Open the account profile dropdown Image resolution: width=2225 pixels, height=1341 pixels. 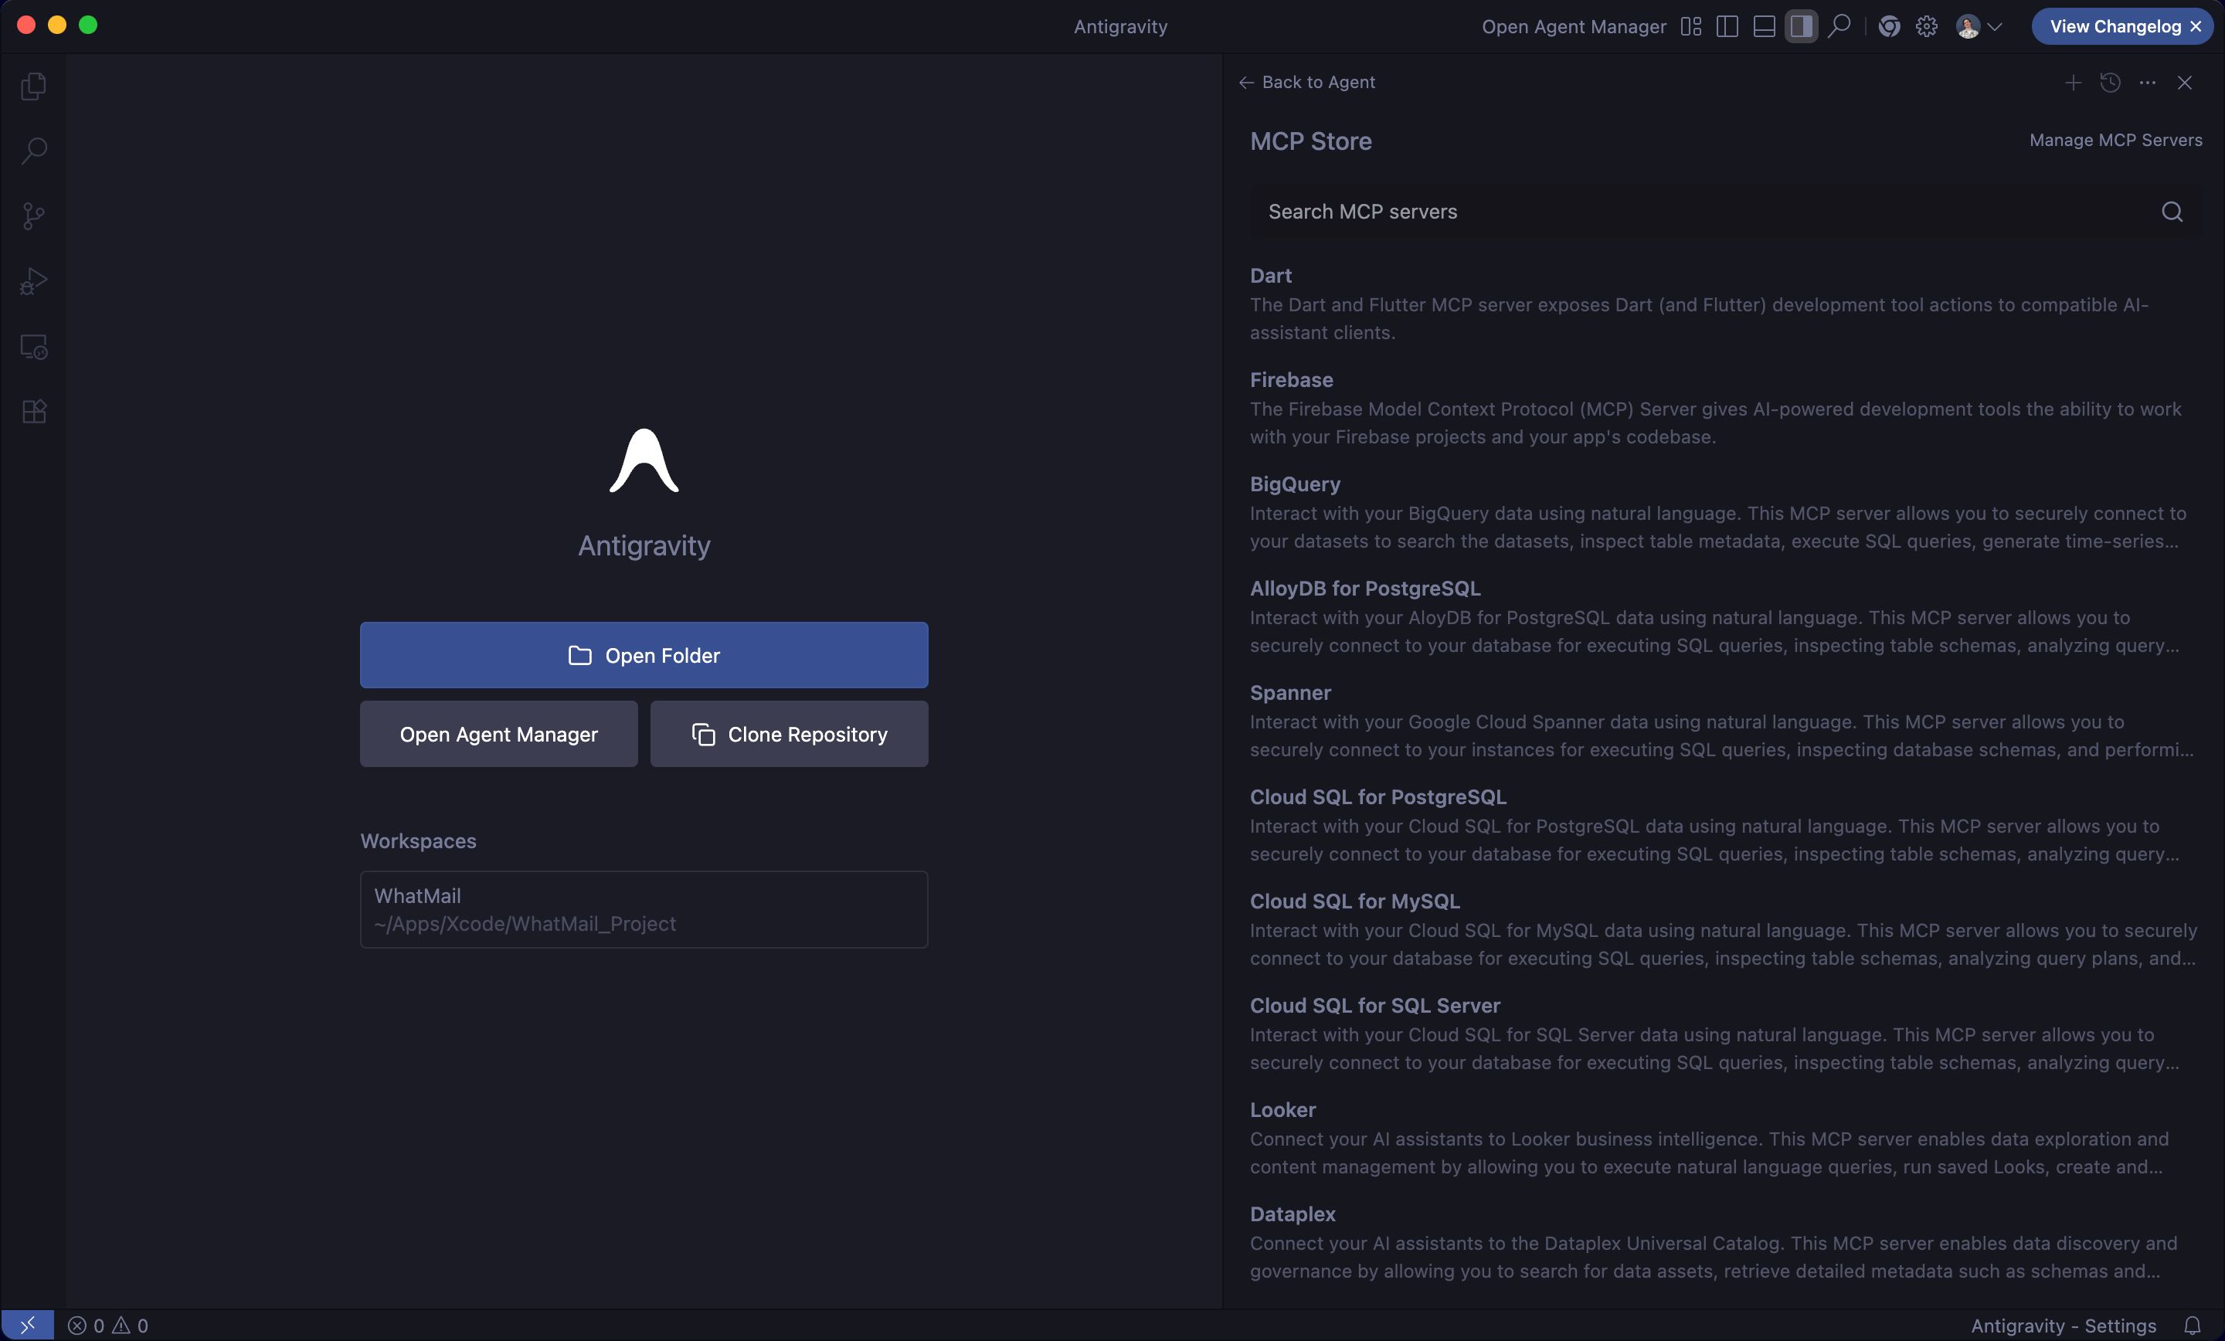[1977, 26]
